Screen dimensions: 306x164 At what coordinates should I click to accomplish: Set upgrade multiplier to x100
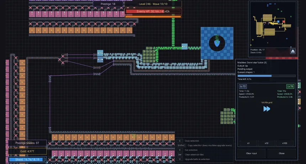pyautogui.click(x=285, y=143)
